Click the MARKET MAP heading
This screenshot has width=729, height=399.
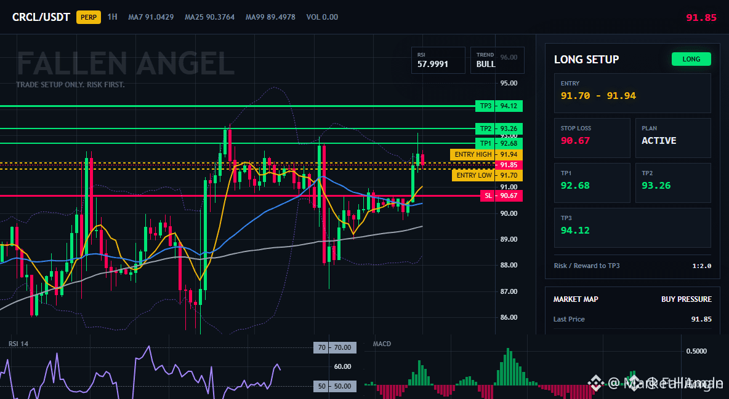[x=576, y=299]
